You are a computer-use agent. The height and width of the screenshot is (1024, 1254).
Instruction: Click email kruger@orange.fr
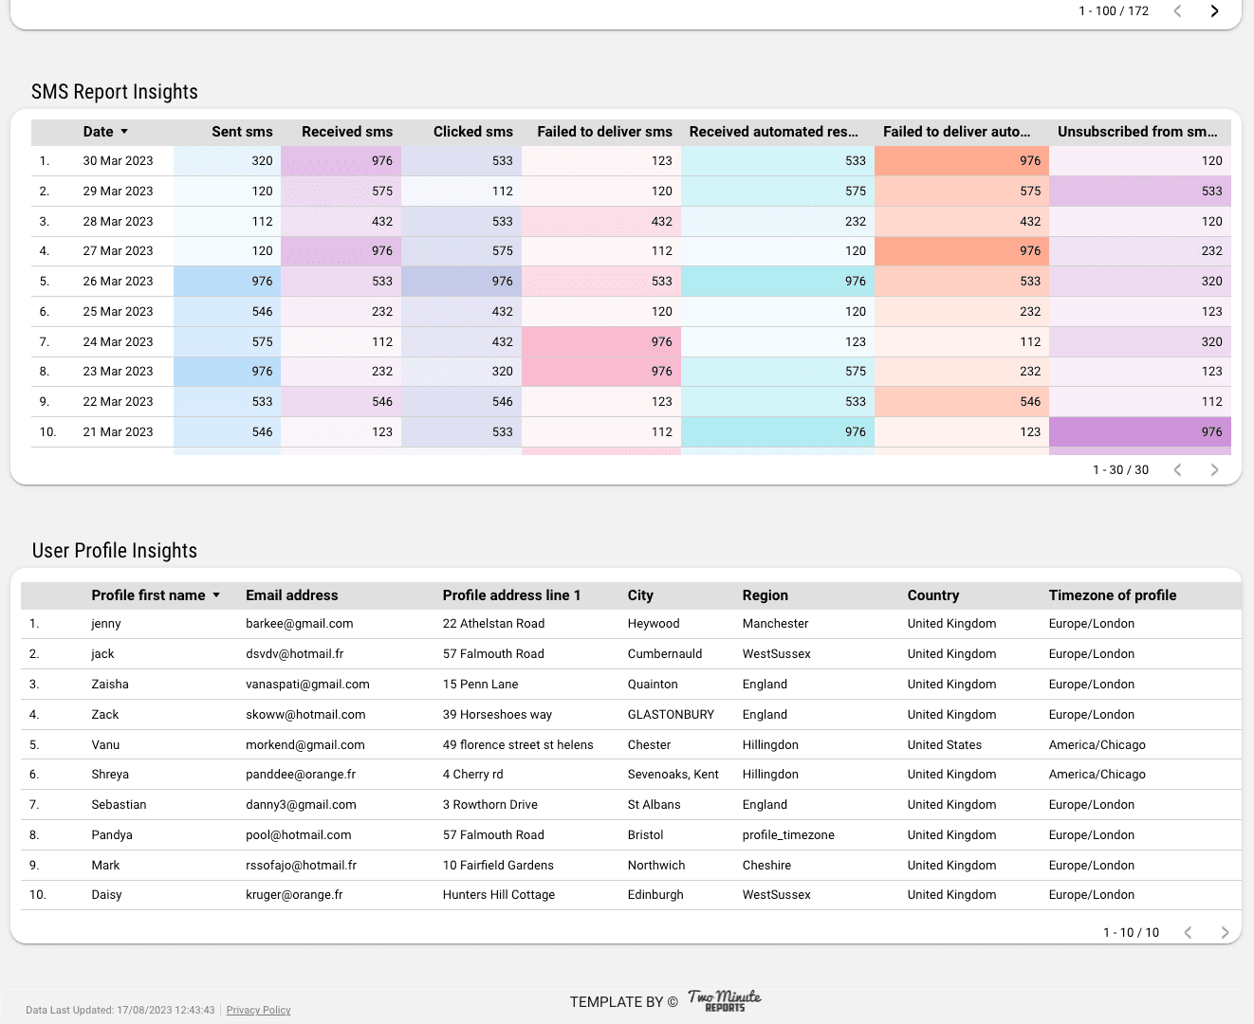(x=294, y=895)
